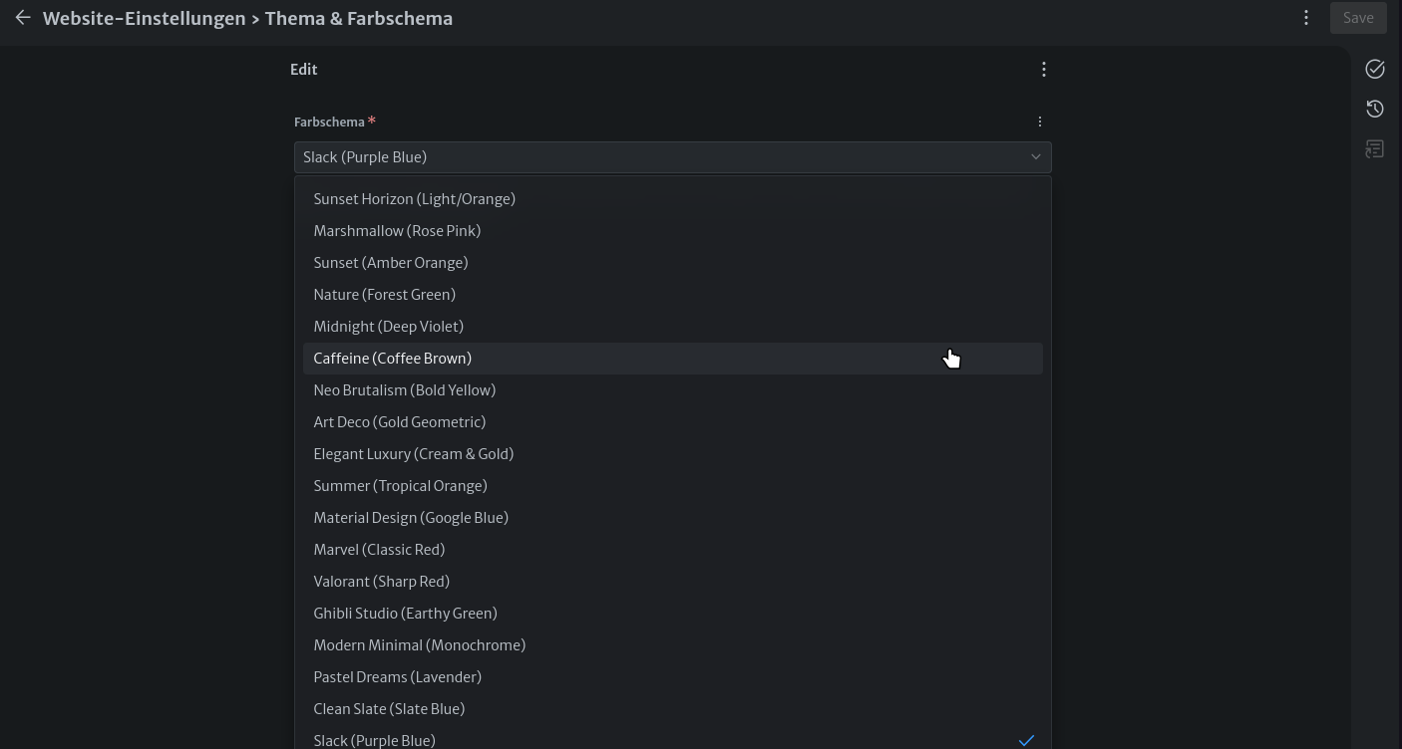The height and width of the screenshot is (749, 1402).
Task: Open the Farbschema field options menu
Action: click(x=1040, y=121)
